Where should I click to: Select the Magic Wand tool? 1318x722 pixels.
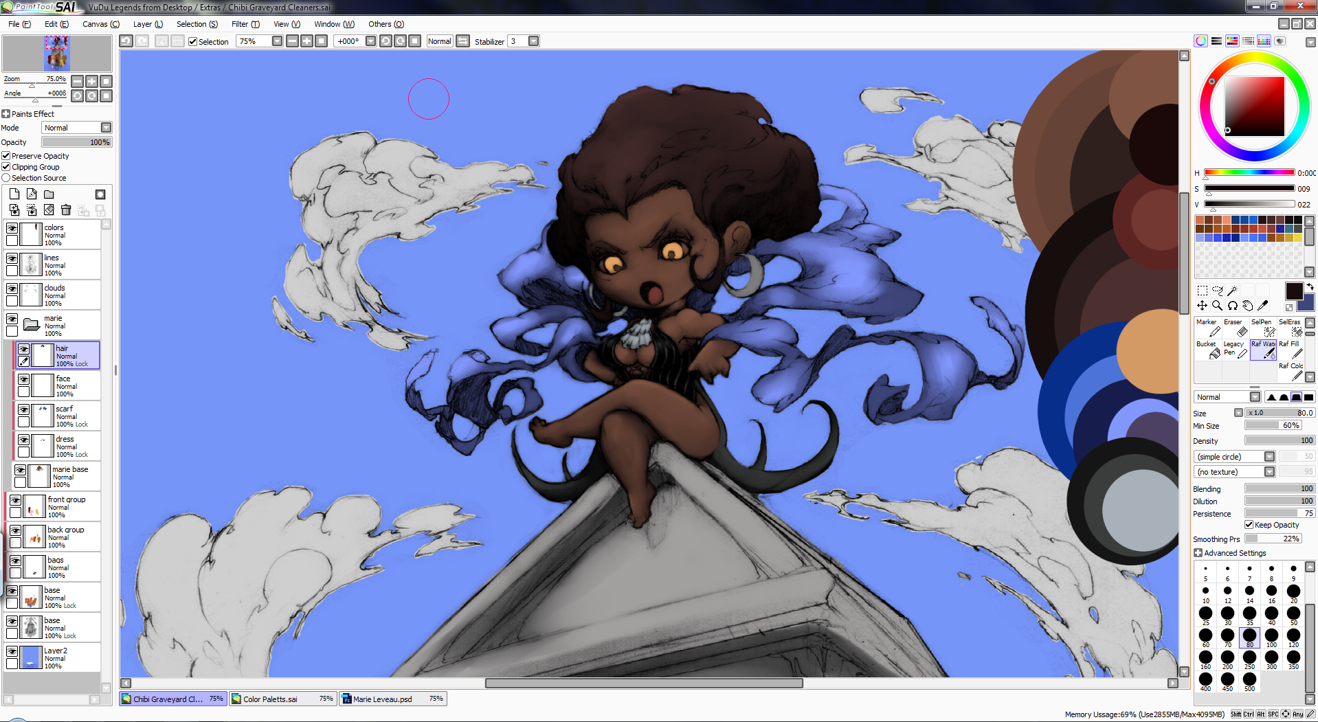point(1232,291)
